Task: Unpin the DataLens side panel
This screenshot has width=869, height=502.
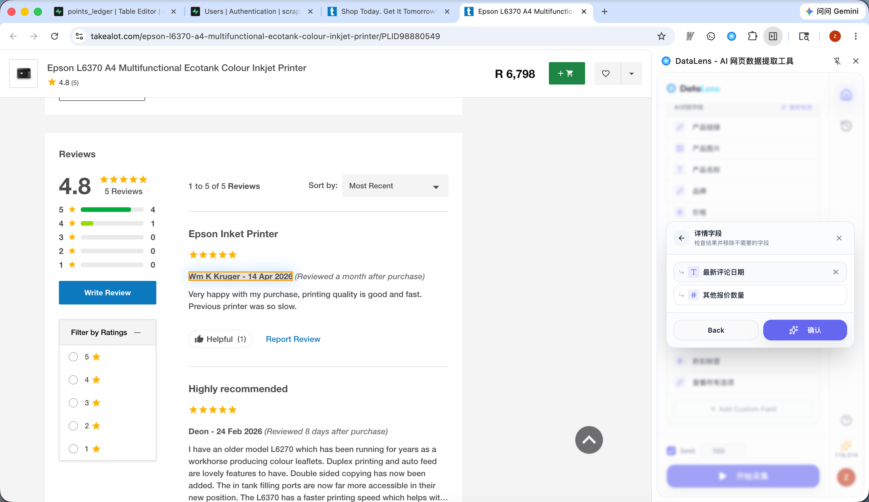Action: (x=837, y=61)
